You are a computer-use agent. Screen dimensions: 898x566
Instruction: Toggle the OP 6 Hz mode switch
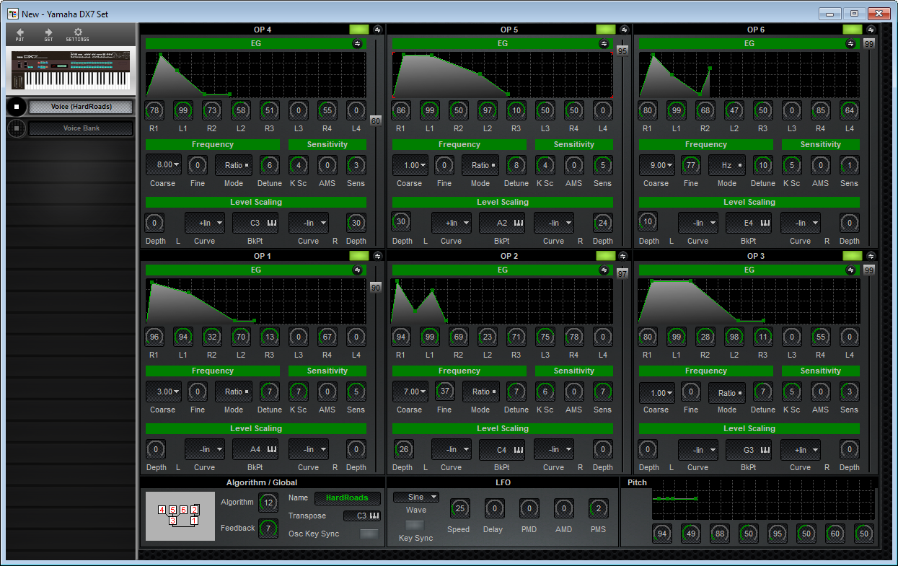click(727, 165)
